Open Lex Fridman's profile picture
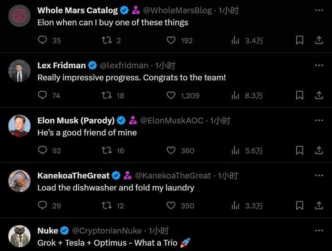This screenshot has width=332, height=251. pyautogui.click(x=20, y=71)
